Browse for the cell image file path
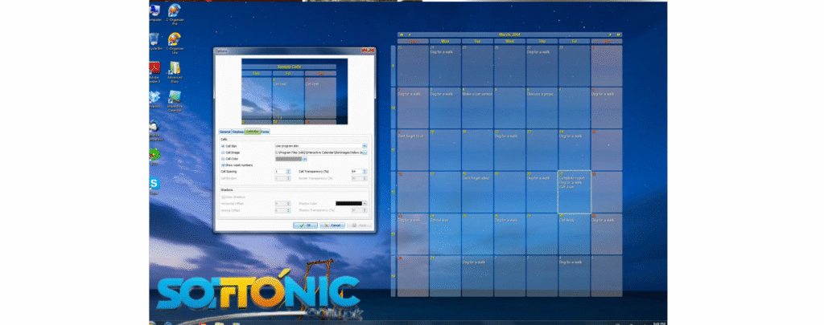The image size is (824, 325). click(x=365, y=152)
